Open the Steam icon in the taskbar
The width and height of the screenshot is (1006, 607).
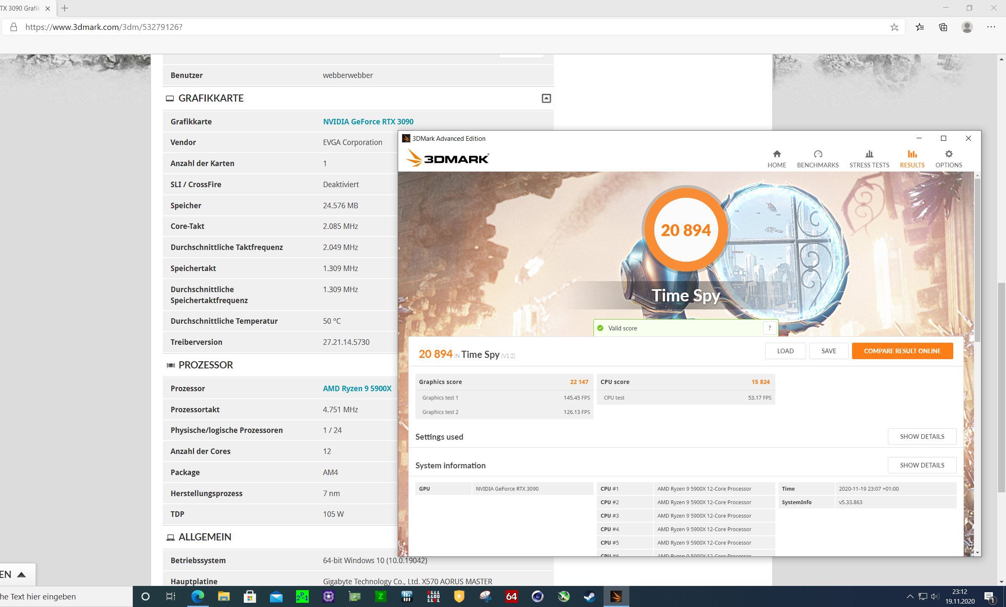(x=590, y=596)
